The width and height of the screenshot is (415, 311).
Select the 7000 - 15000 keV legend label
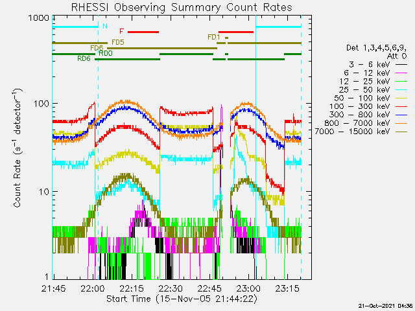(x=352, y=131)
